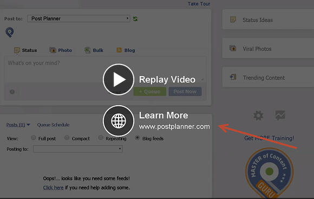Screen dimensions: 314x199
Task: Select the Compact view radio button
Action: click(67, 138)
